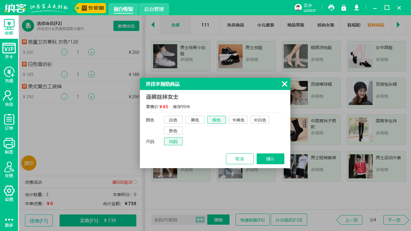Click the 女中跟鞋 product card

click(376, 56)
